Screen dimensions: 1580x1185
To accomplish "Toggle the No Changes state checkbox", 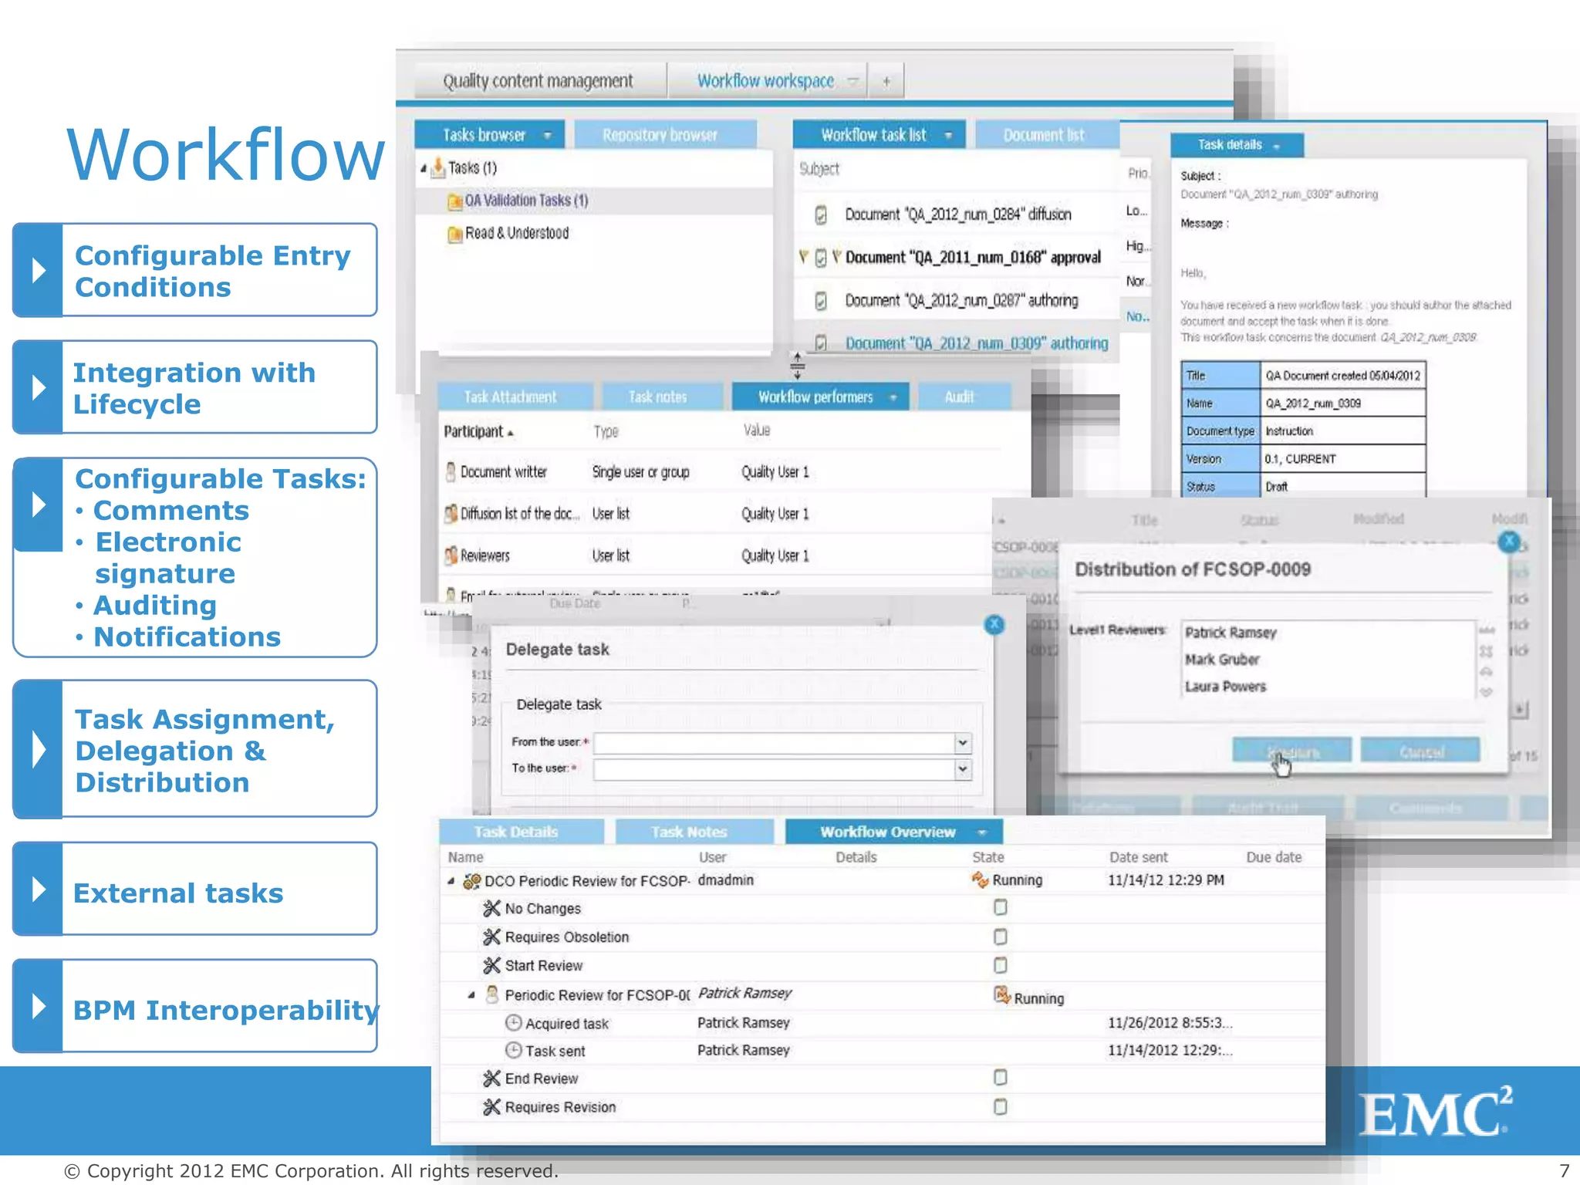I will [x=1001, y=907].
